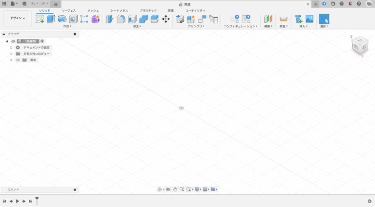Jump to the timeline beginning

[4, 201]
